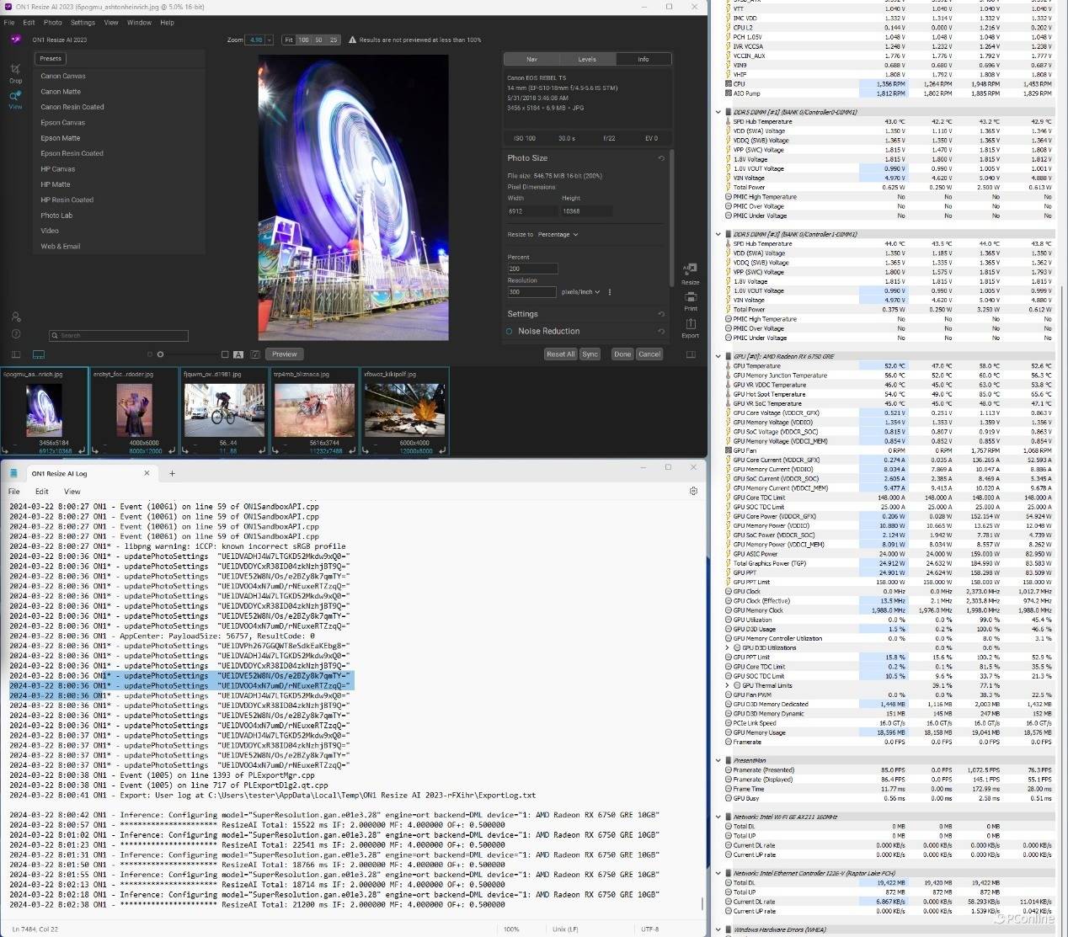Screen dimensions: 1068x937
Task: Open Notepad settings gear icon
Action: pyautogui.click(x=693, y=491)
